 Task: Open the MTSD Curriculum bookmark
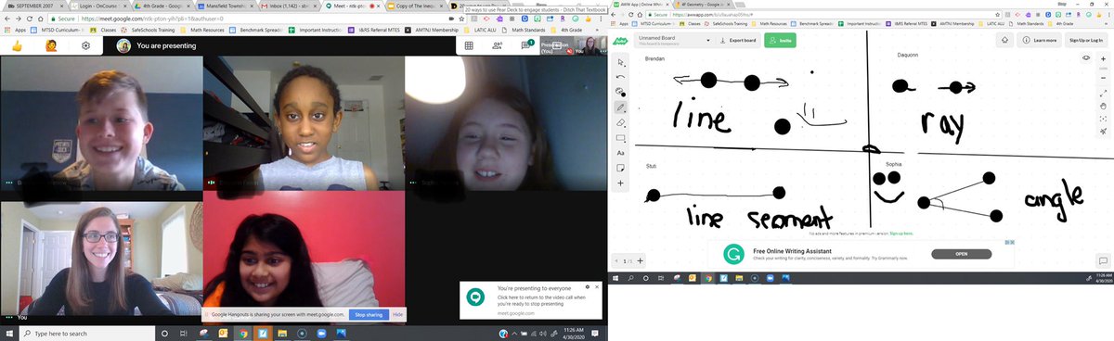(58, 30)
